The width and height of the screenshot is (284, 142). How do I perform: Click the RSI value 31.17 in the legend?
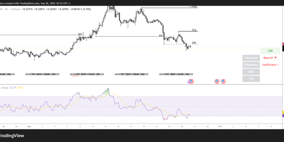tap(13, 87)
